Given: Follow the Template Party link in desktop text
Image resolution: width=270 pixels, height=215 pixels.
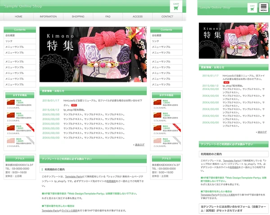Looking at the screenshot, I should point(74,177).
